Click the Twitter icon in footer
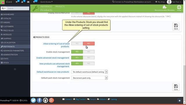 click(33, 100)
